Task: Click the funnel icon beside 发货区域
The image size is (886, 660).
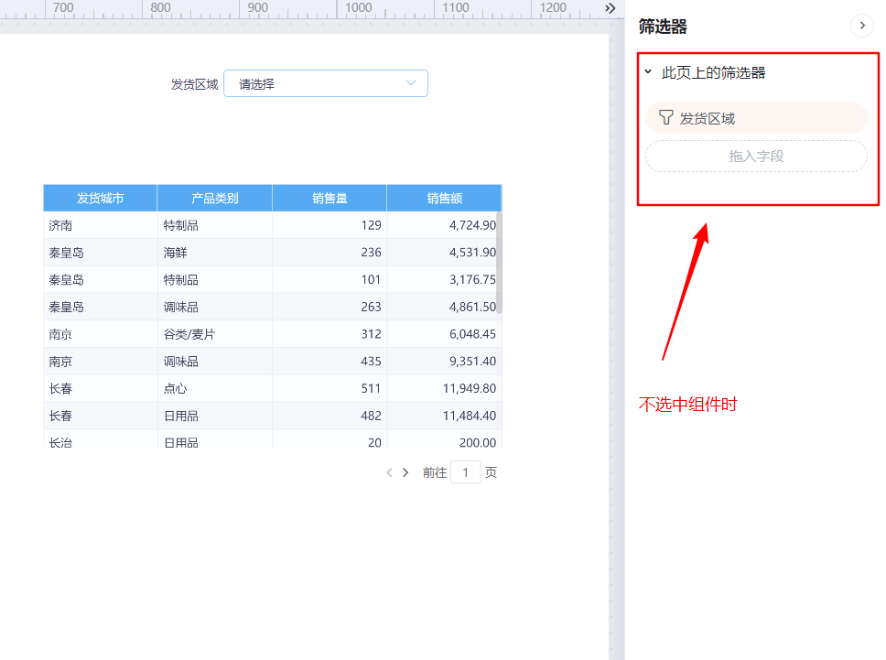Action: tap(665, 117)
